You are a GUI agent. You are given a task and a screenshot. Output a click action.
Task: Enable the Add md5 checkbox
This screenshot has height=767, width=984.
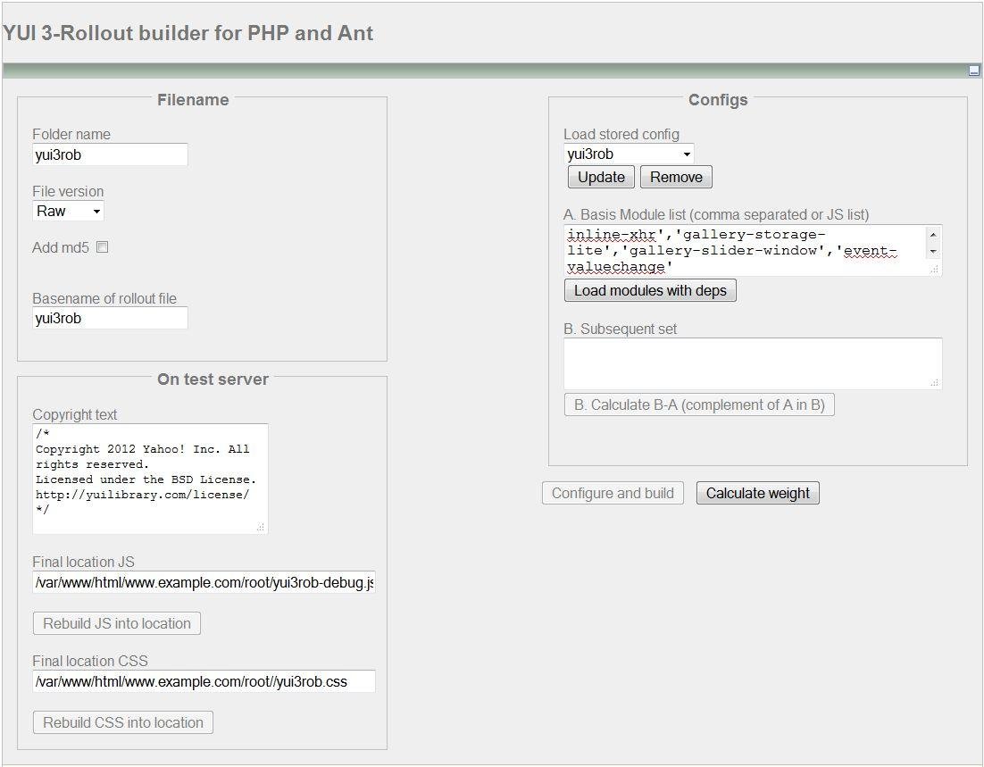(102, 247)
